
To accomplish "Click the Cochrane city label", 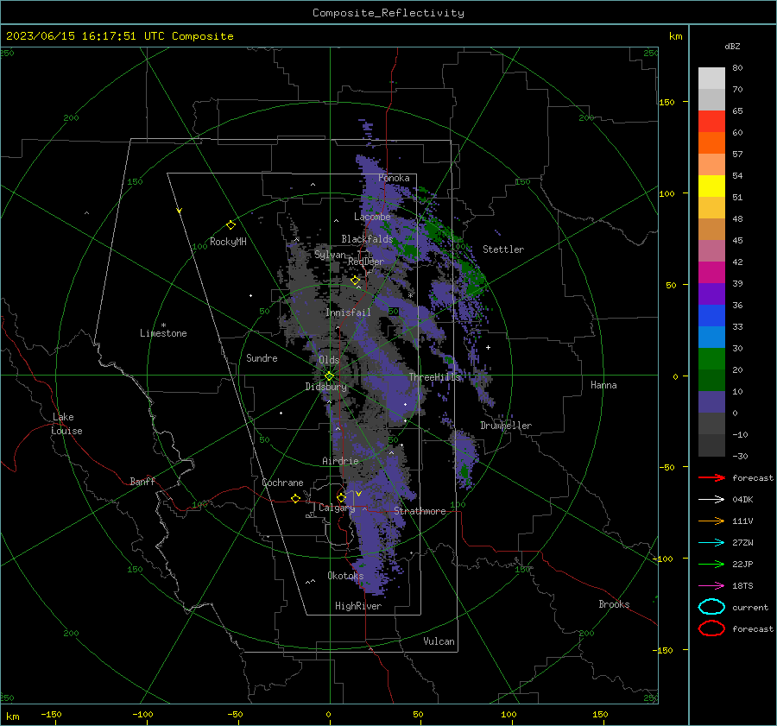I will pyautogui.click(x=282, y=483).
